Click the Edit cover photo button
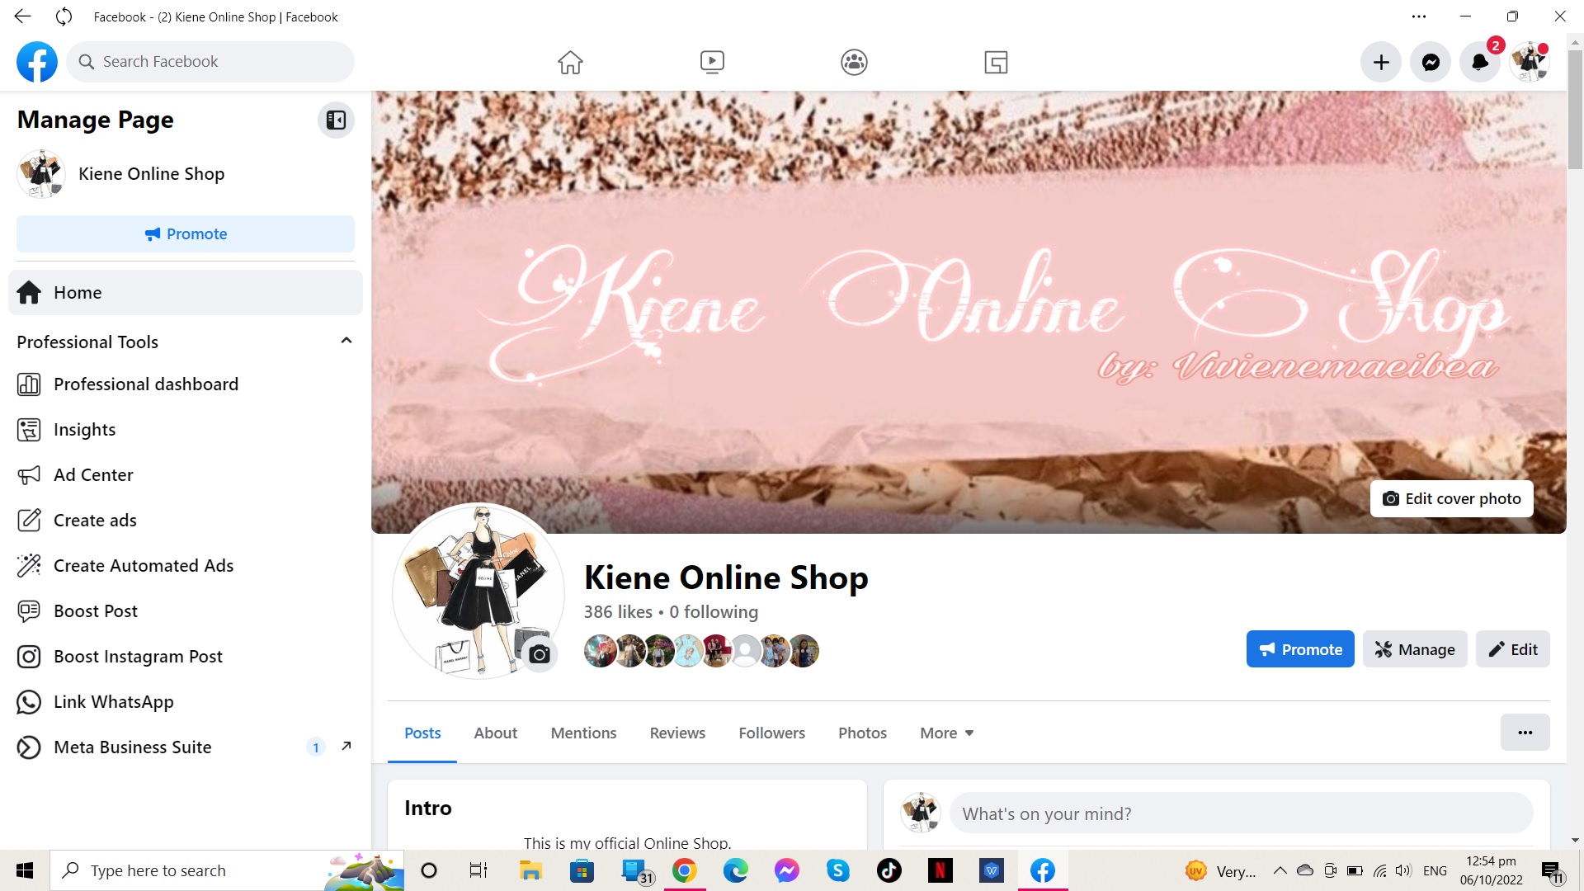This screenshot has height=891, width=1584. point(1451,498)
